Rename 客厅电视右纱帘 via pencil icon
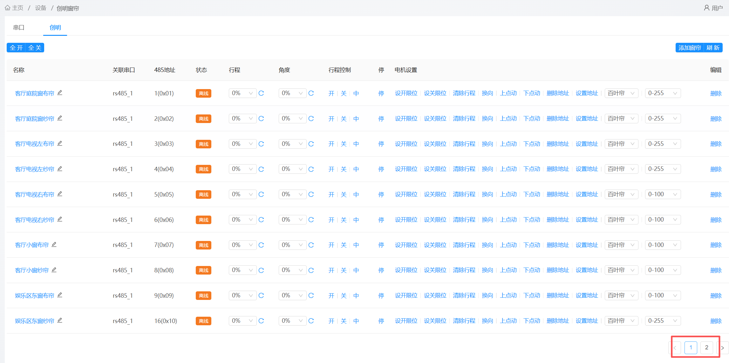Image resolution: width=729 pixels, height=363 pixels. pos(60,219)
